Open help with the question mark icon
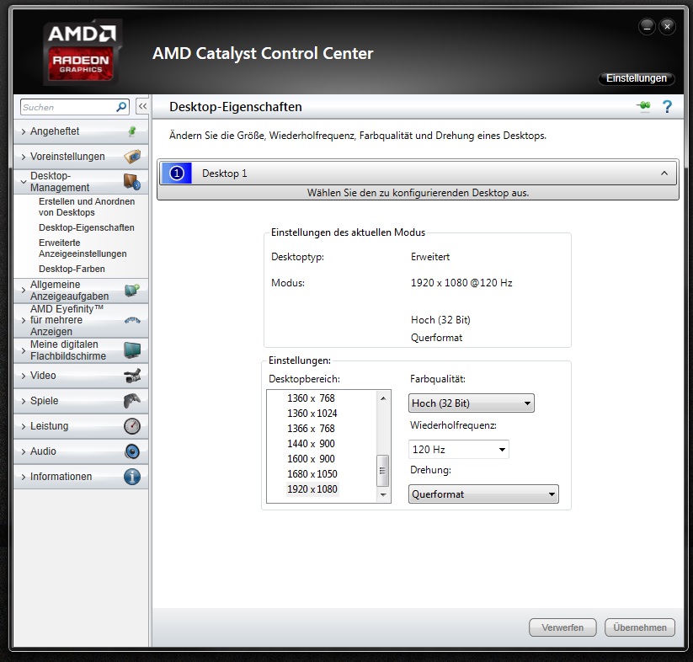Screen dimensions: 693x662 pyautogui.click(x=667, y=106)
